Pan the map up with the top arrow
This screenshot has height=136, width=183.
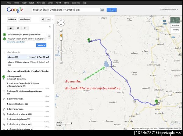pyautogui.click(x=61, y=20)
